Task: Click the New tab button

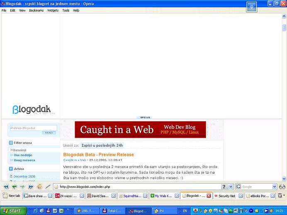Action: [x=12, y=196]
